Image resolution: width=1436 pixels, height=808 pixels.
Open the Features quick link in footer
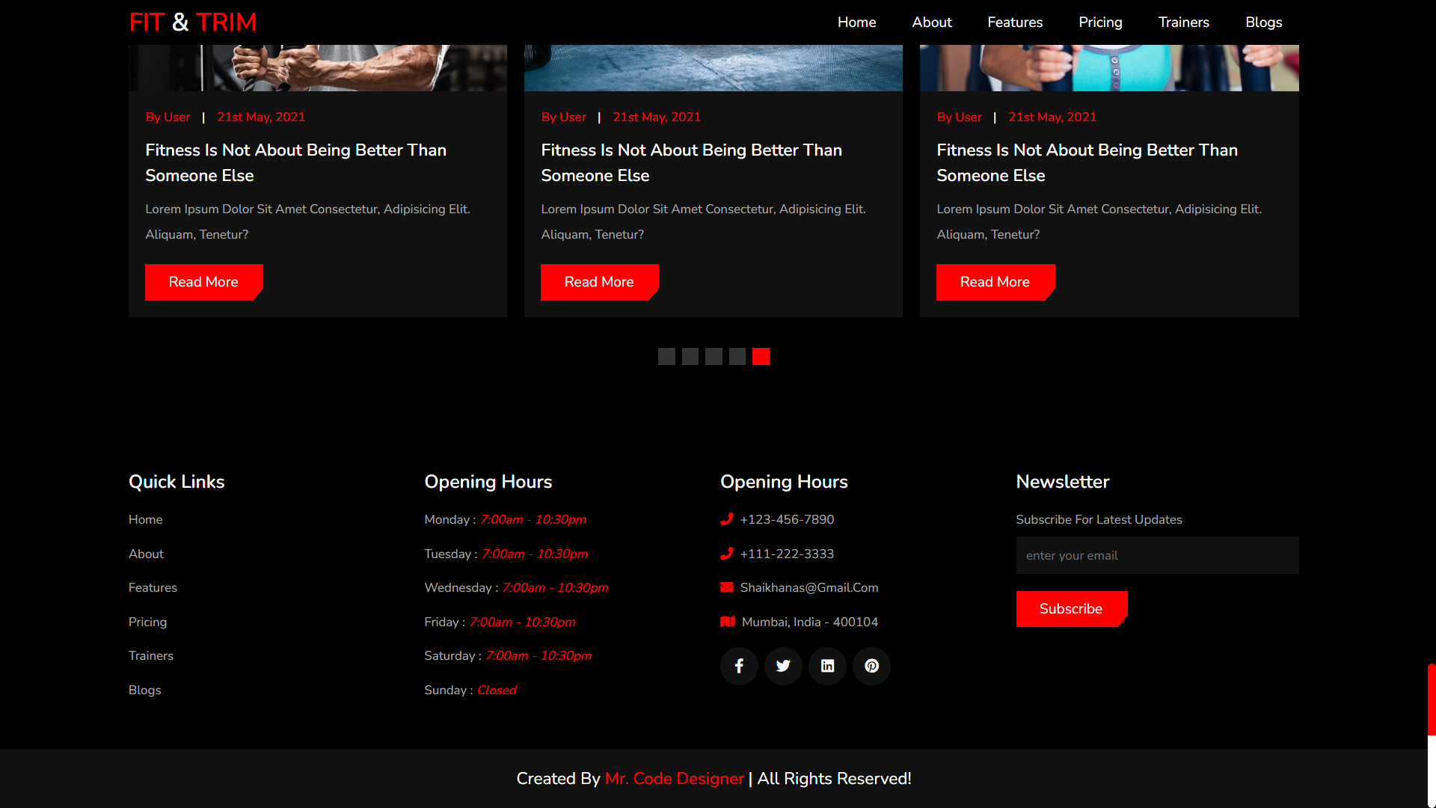[x=153, y=587]
